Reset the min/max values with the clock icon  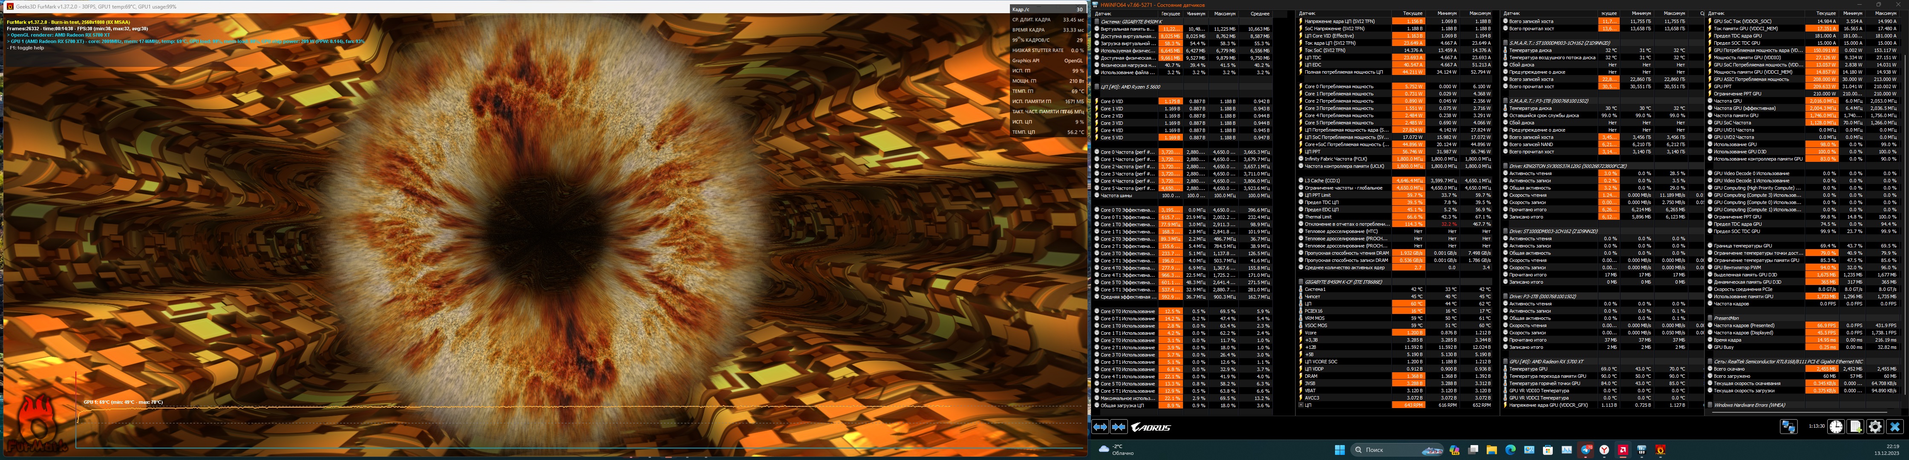1836,427
